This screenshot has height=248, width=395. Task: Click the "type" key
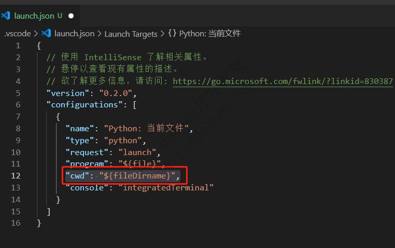click(80, 141)
